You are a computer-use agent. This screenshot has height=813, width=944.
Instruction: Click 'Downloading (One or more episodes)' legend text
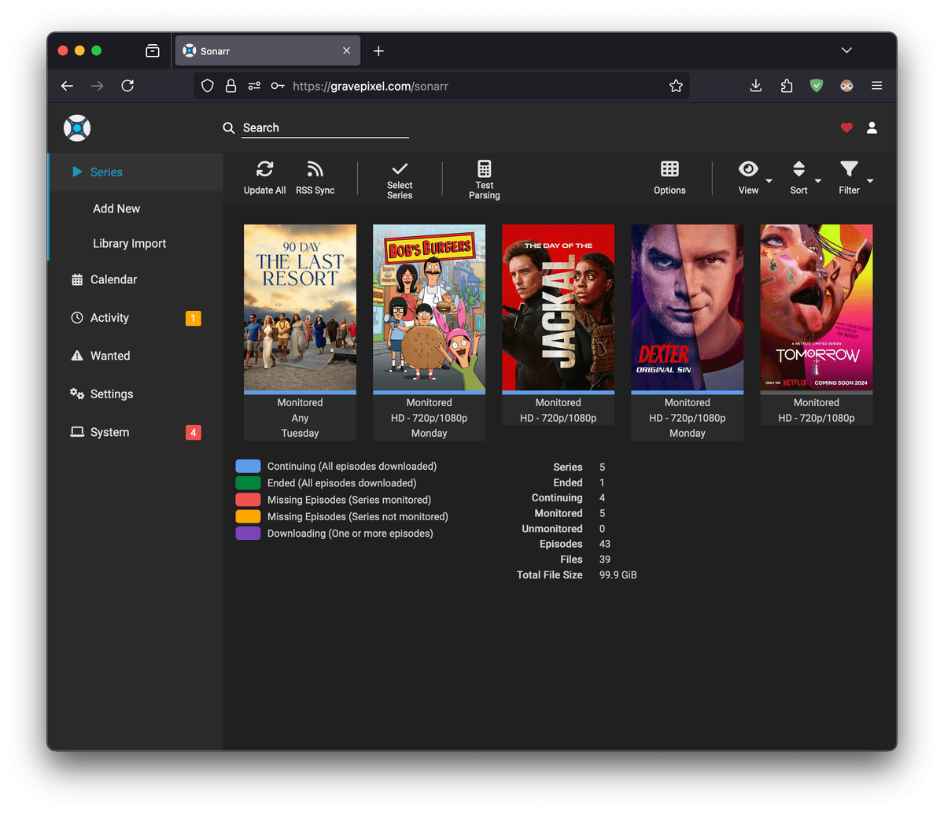tap(350, 534)
